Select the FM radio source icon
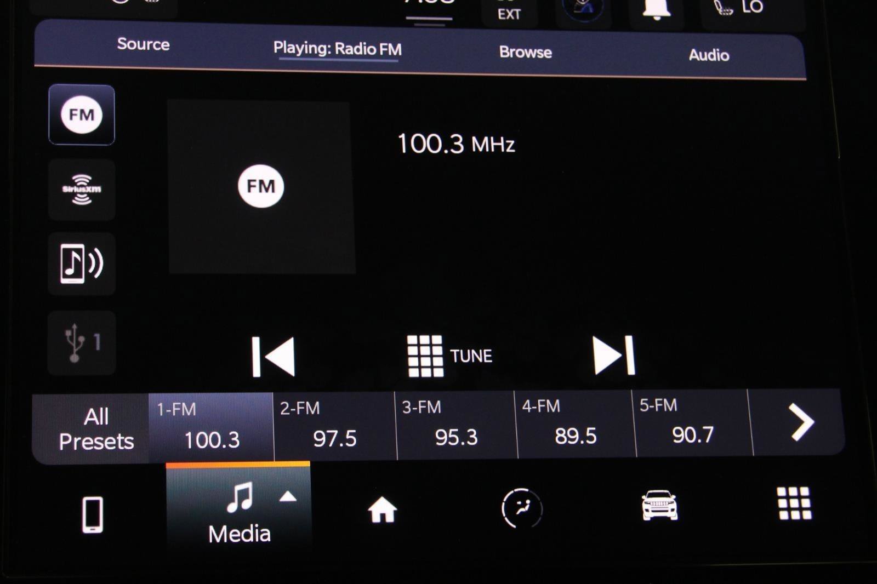 [82, 115]
